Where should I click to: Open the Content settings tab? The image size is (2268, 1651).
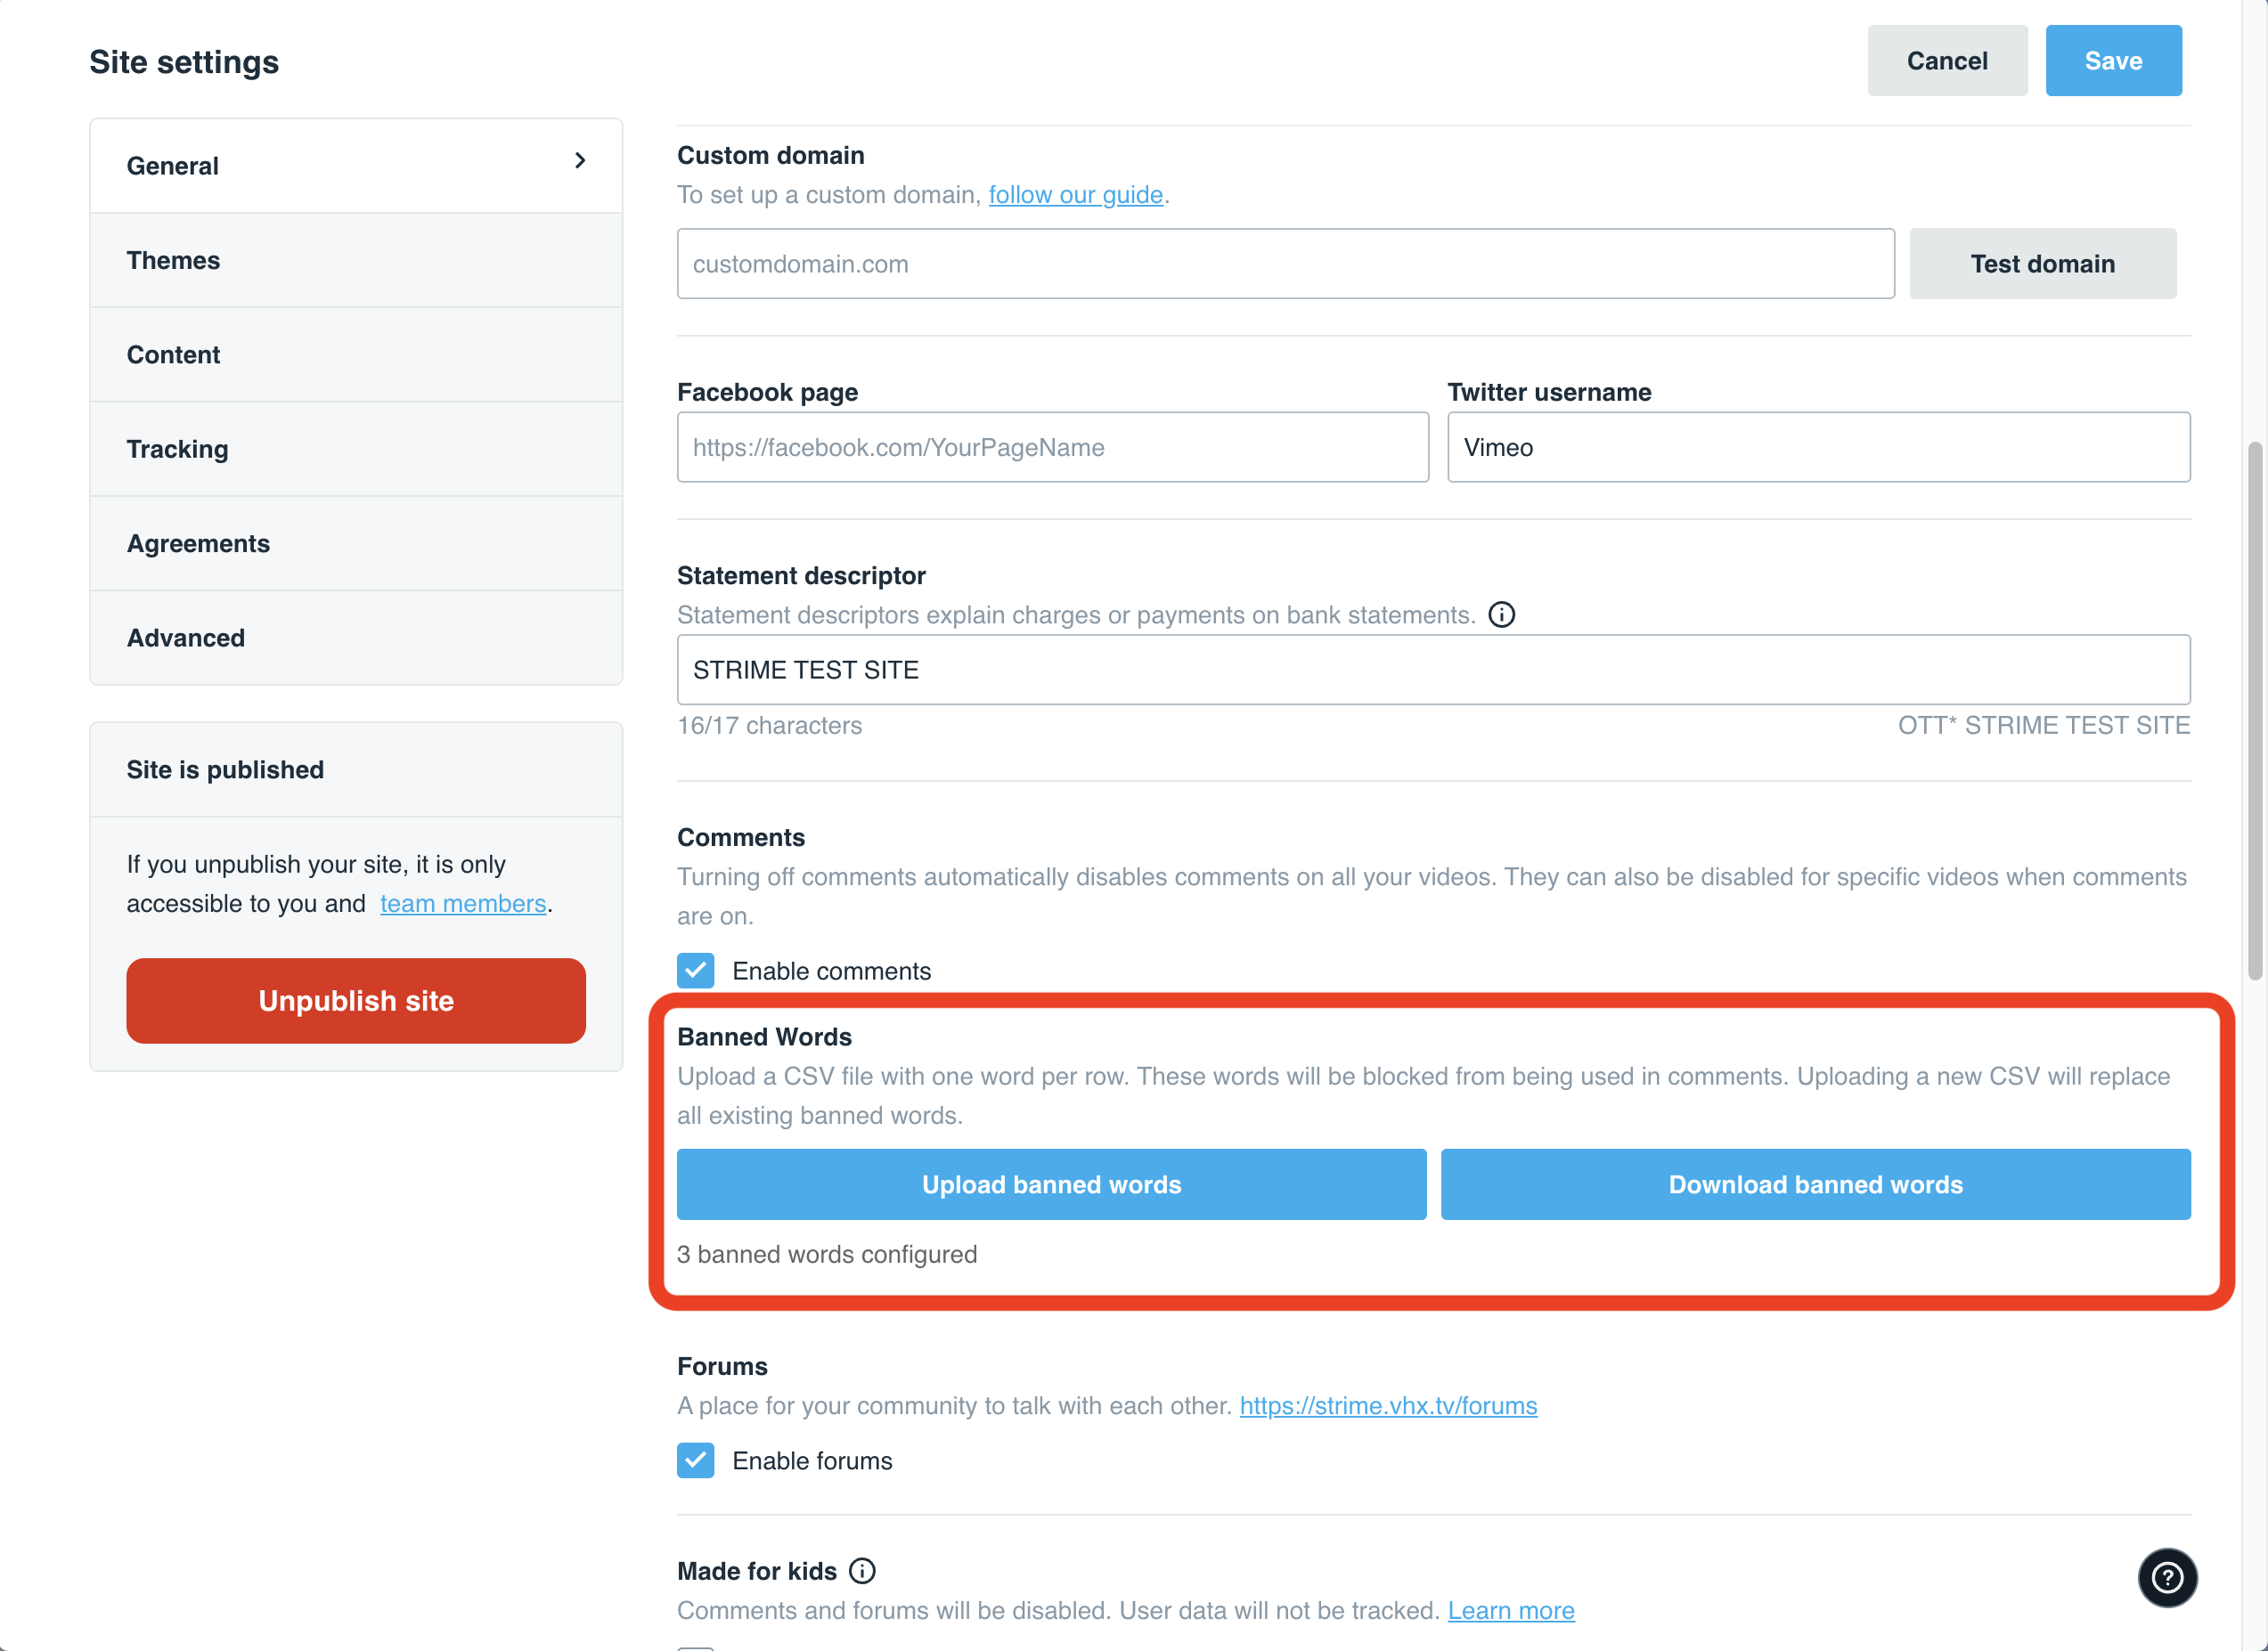pos(356,354)
